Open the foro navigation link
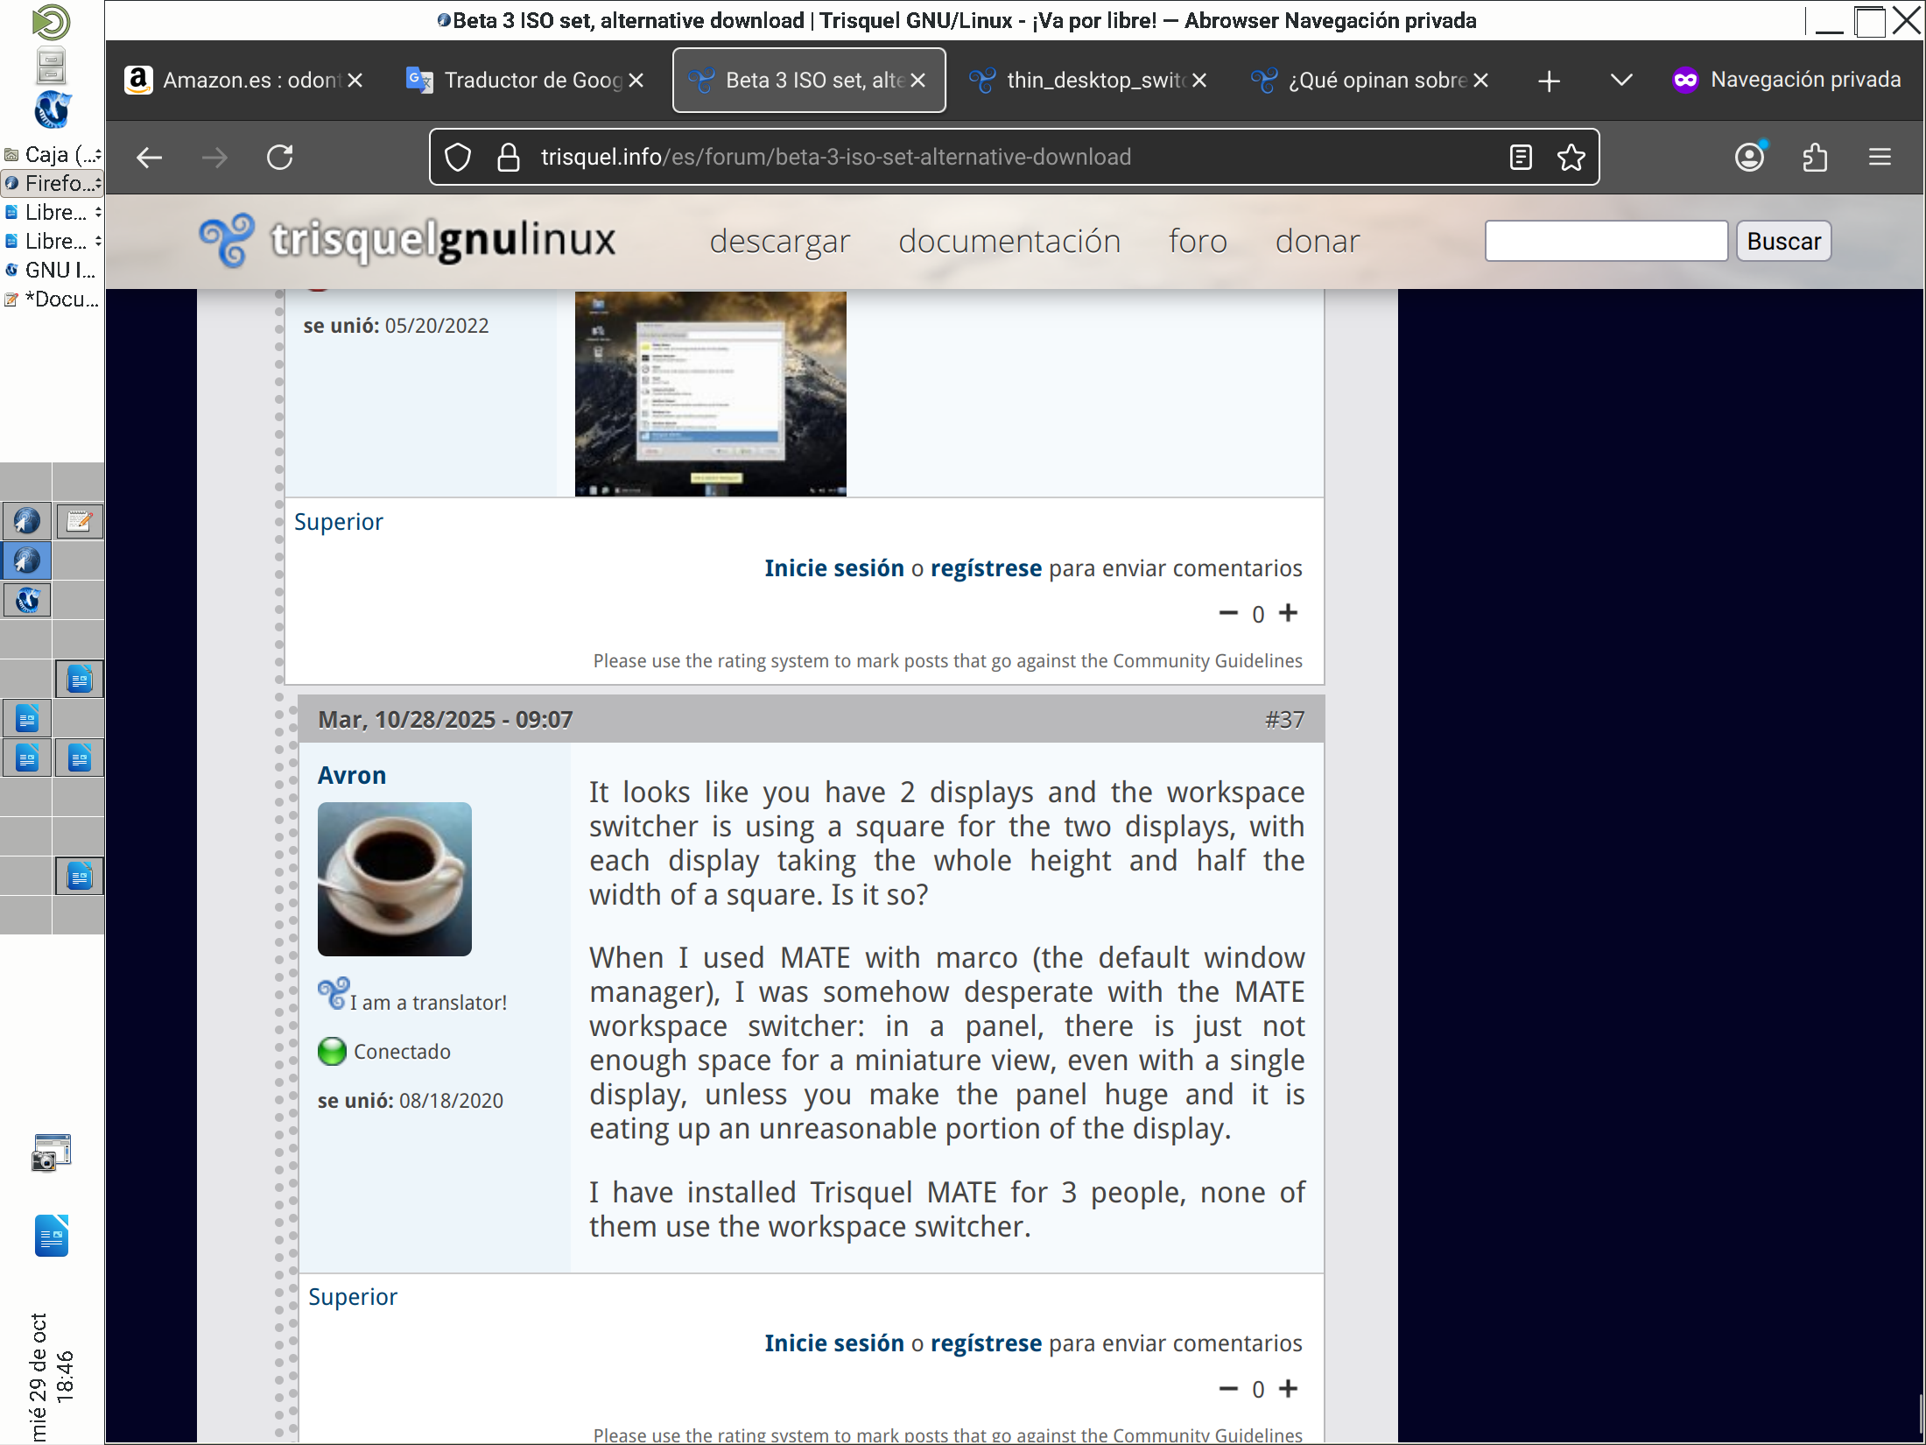This screenshot has height=1445, width=1926. coord(1198,242)
